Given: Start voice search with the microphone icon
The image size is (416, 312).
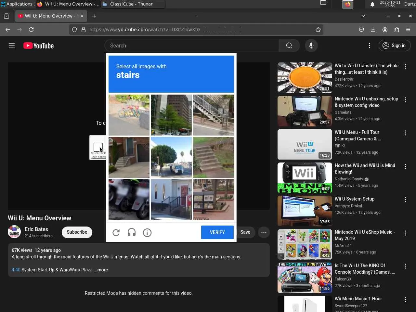Looking at the screenshot, I should click(311, 45).
